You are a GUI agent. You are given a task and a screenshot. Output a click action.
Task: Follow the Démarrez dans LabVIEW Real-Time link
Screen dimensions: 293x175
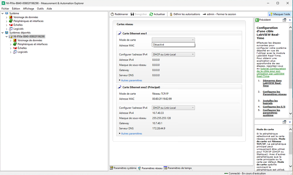coord(272,83)
